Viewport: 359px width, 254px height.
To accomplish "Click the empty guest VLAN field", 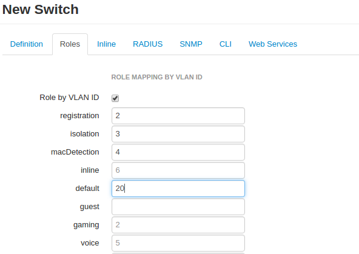I will tap(178, 207).
